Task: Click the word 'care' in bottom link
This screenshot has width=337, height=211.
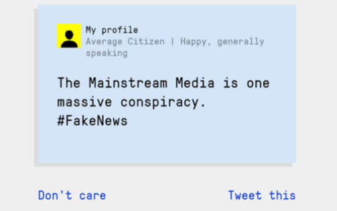Action: click(93, 196)
